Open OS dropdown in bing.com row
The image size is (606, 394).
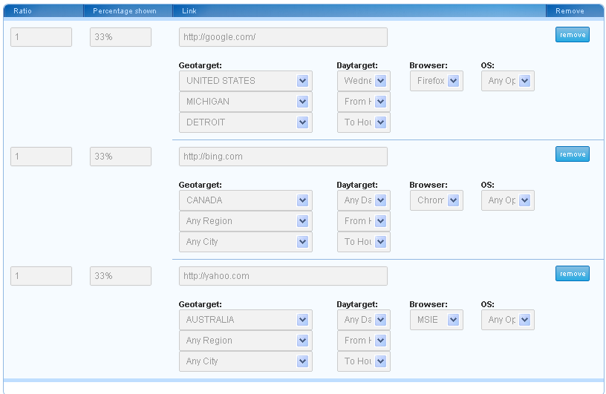tap(508, 200)
